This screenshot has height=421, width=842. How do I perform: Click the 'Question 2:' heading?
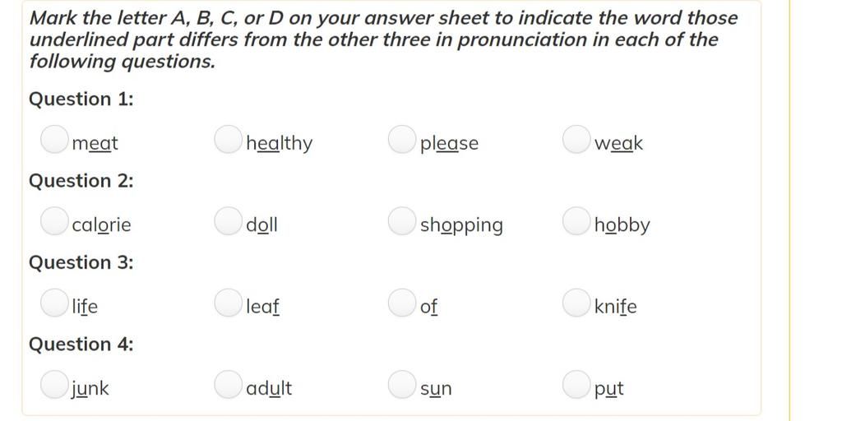point(81,181)
